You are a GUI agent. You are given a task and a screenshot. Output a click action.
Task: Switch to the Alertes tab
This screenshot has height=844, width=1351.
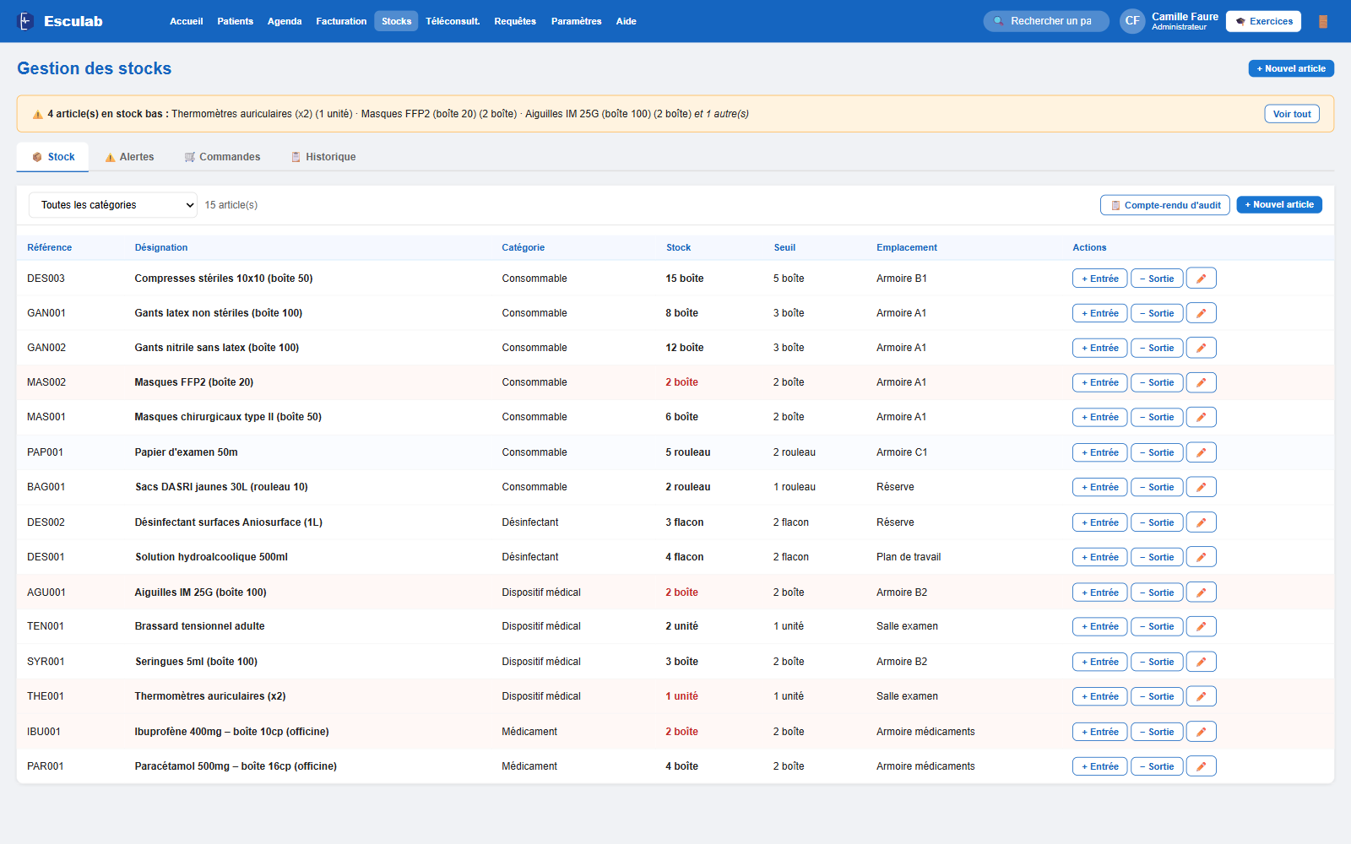pyautogui.click(x=130, y=157)
